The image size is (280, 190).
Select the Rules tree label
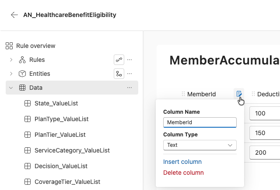(x=37, y=60)
